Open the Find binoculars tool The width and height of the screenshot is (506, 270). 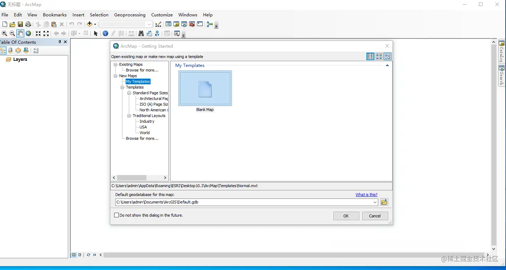point(141,33)
